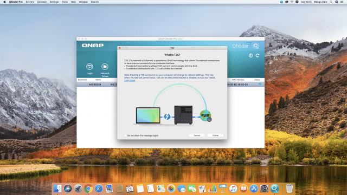Open Spotlight search in menu bar

coord(331,2)
